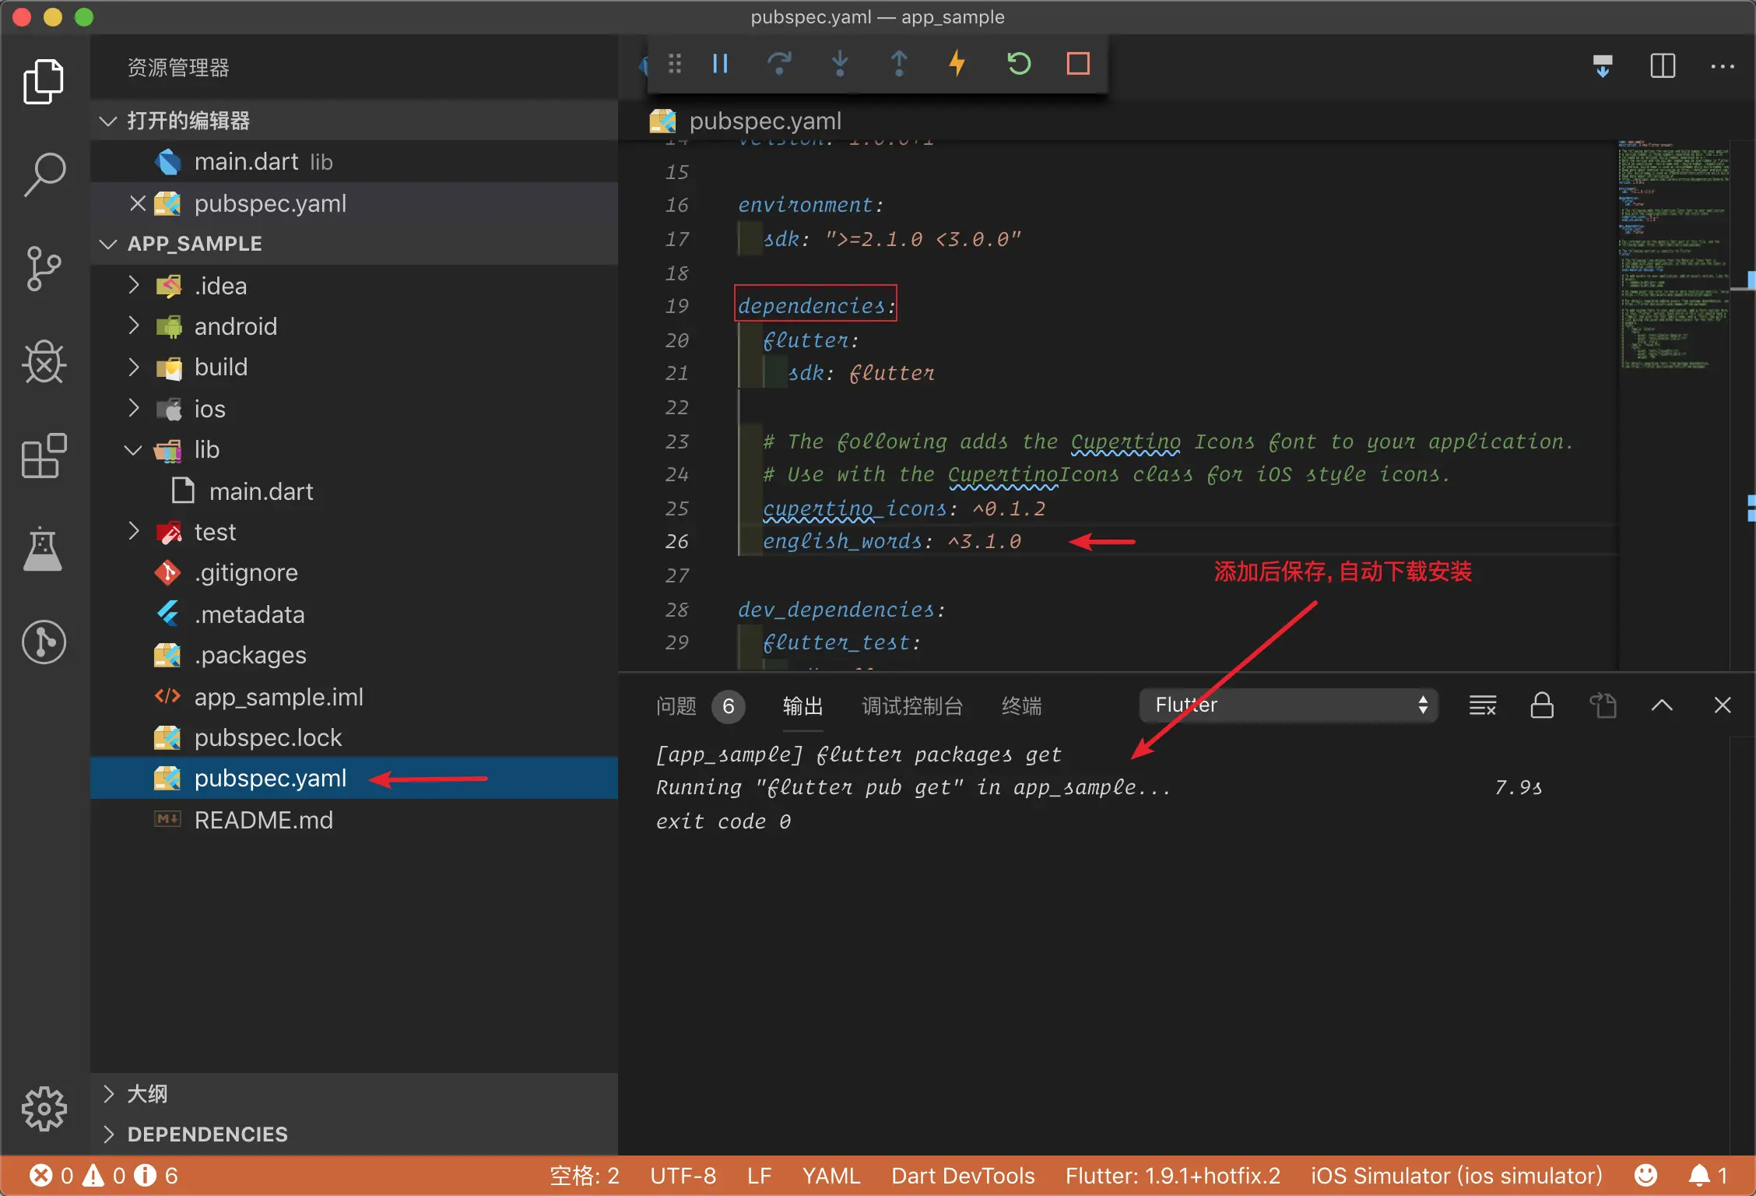
Task: Switch to the 终端 tab
Action: (1021, 705)
